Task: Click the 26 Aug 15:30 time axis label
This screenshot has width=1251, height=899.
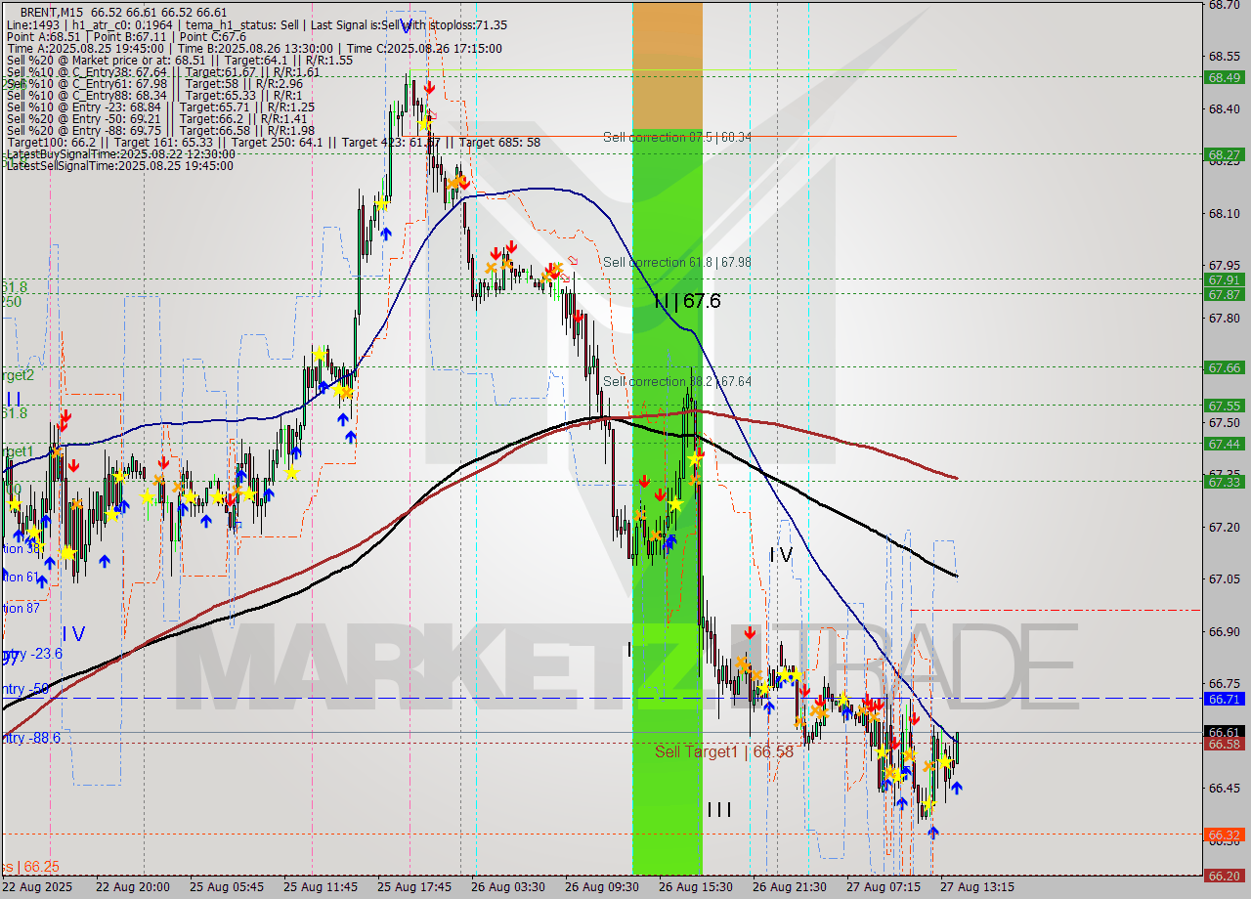Action: pos(697,887)
